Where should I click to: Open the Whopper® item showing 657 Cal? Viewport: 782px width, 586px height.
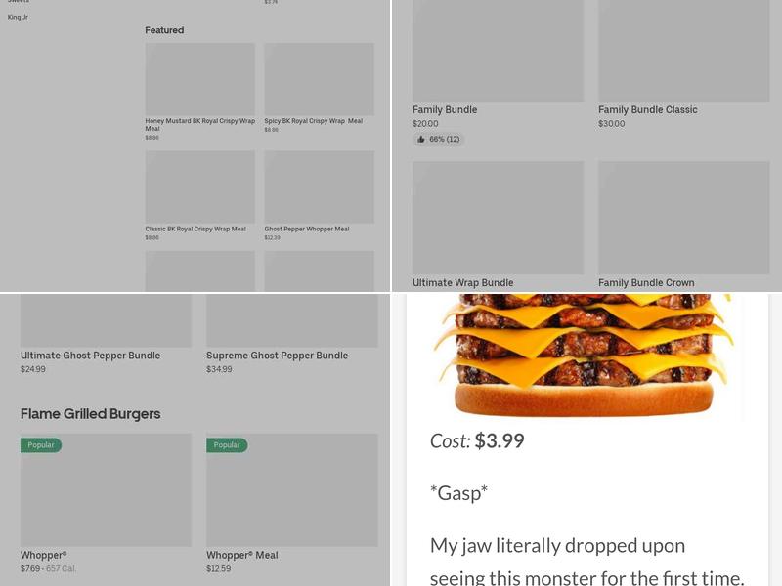(x=43, y=555)
